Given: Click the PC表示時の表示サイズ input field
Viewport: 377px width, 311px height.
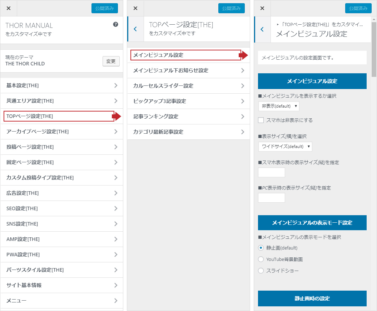Looking at the screenshot, I should [x=272, y=198].
